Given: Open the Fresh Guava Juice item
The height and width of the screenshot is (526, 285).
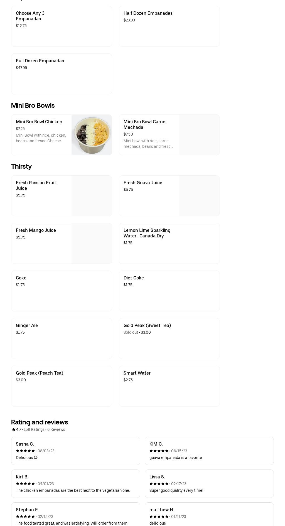Looking at the screenshot, I should click(x=169, y=196).
